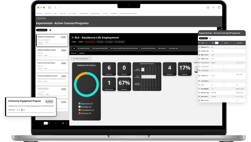
Task: Click the circular icon before RLE title
Action: click(73, 38)
